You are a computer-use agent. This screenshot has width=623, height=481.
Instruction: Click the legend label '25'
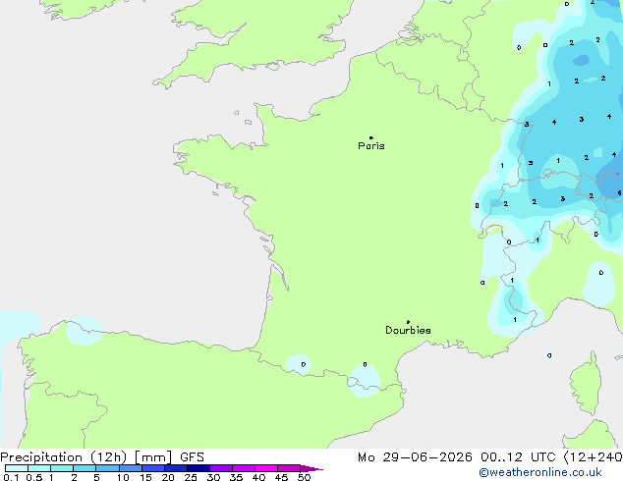tap(191, 477)
